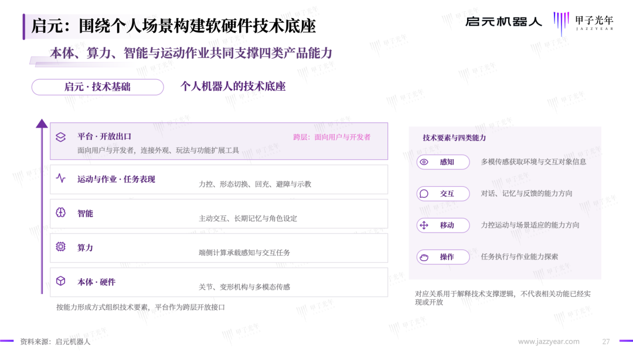Screen dimensions: 633x356
Task: Click page number 27
Action: pos(606,341)
